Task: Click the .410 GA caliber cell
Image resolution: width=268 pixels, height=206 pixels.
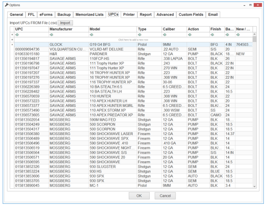Action: [x=174, y=143]
